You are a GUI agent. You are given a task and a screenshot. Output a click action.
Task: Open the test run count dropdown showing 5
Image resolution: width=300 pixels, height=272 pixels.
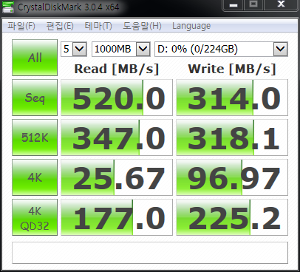74,49
